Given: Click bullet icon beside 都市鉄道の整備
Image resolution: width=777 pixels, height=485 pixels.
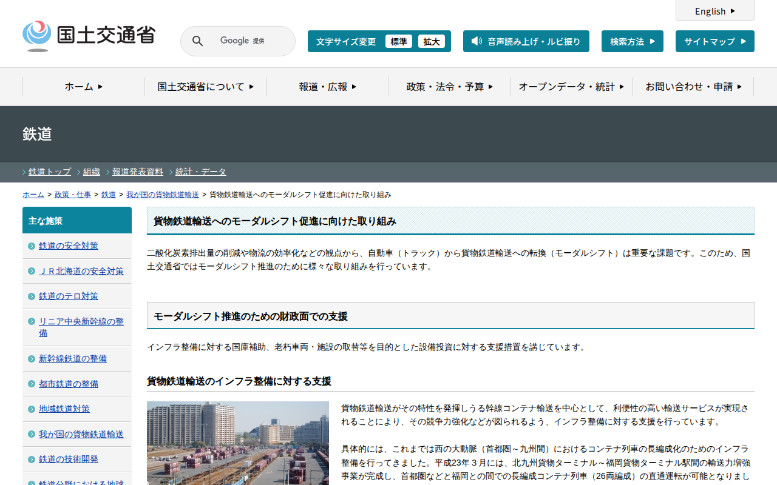Looking at the screenshot, I should [x=32, y=384].
